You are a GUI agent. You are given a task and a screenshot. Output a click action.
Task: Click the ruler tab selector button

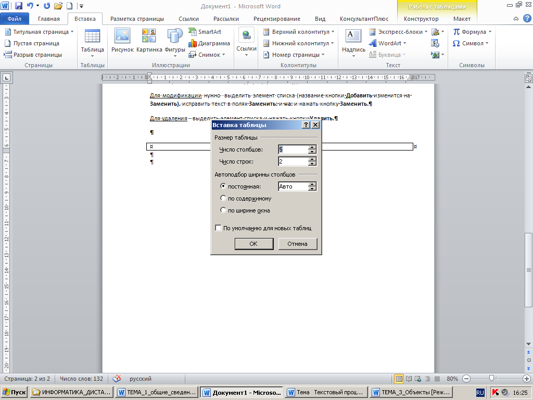pyautogui.click(x=6, y=78)
